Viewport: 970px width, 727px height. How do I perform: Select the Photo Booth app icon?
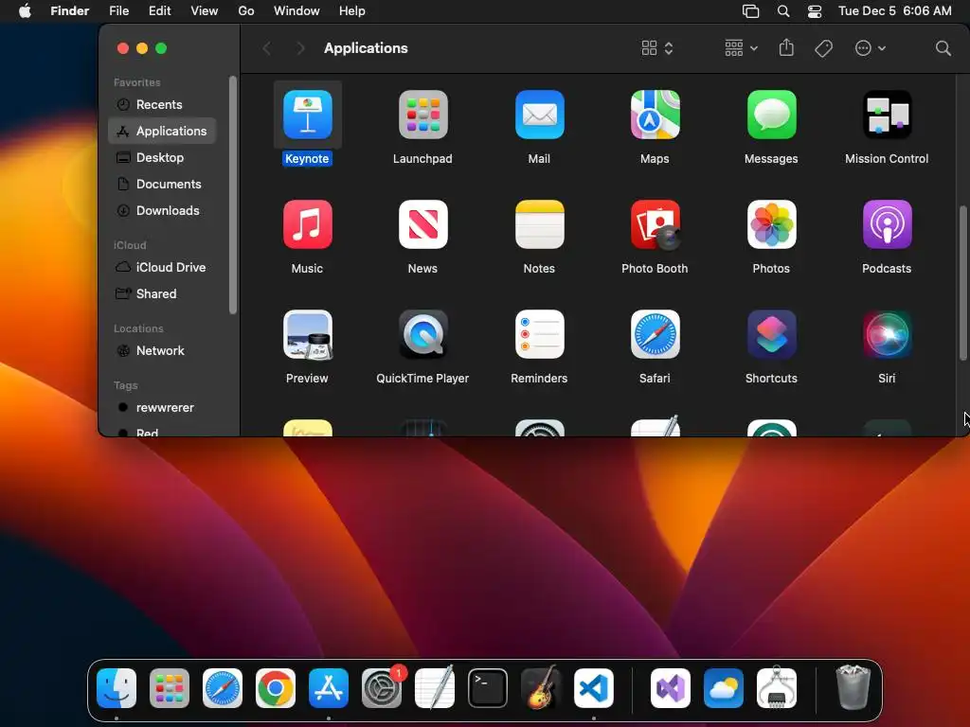[x=656, y=224]
